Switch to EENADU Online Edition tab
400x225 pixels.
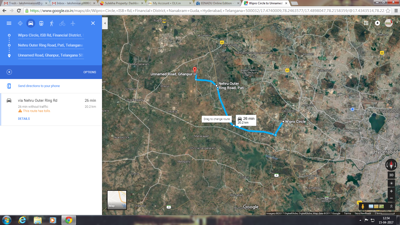pos(217,3)
